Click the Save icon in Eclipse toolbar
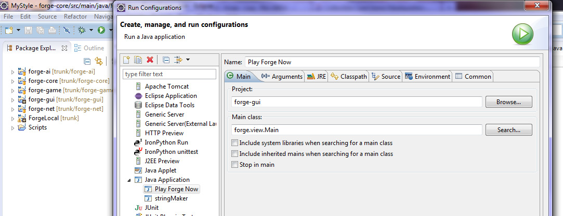The width and height of the screenshot is (563, 216). click(x=29, y=31)
